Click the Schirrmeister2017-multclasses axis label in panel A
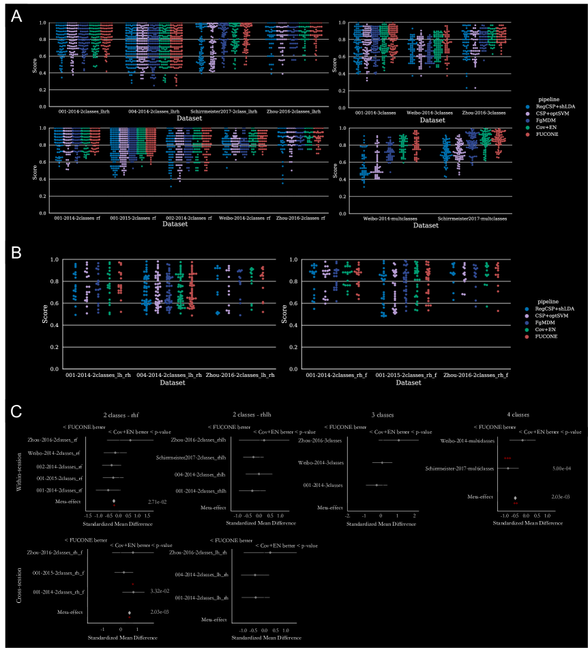Image resolution: width=588 pixels, height=648 pixels. [472, 219]
